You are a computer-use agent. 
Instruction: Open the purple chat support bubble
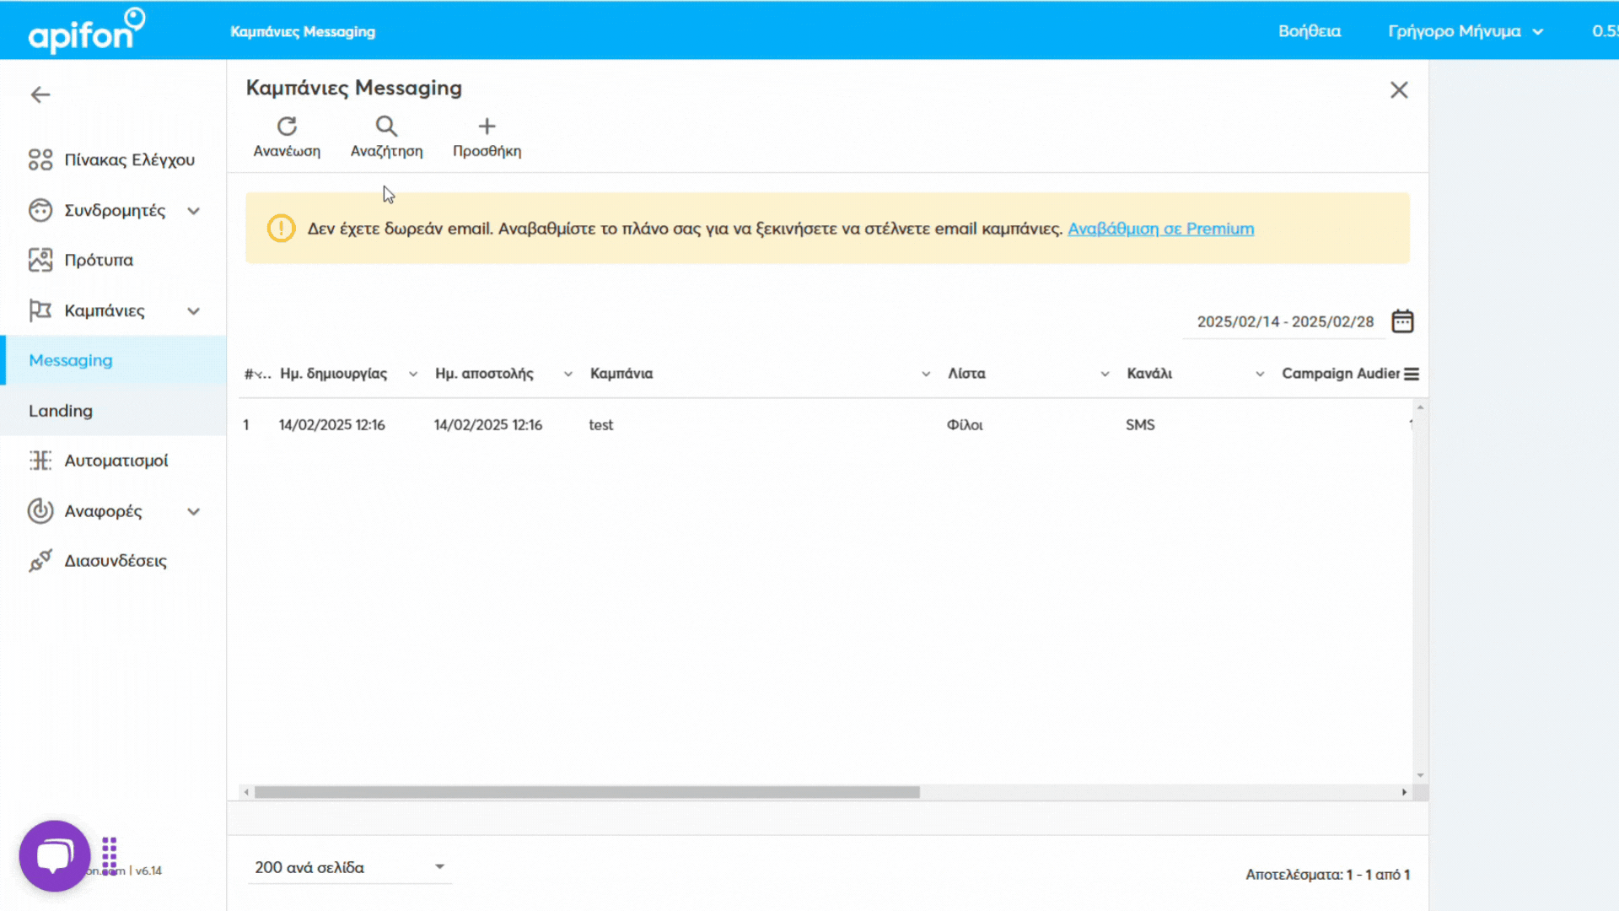(x=55, y=855)
